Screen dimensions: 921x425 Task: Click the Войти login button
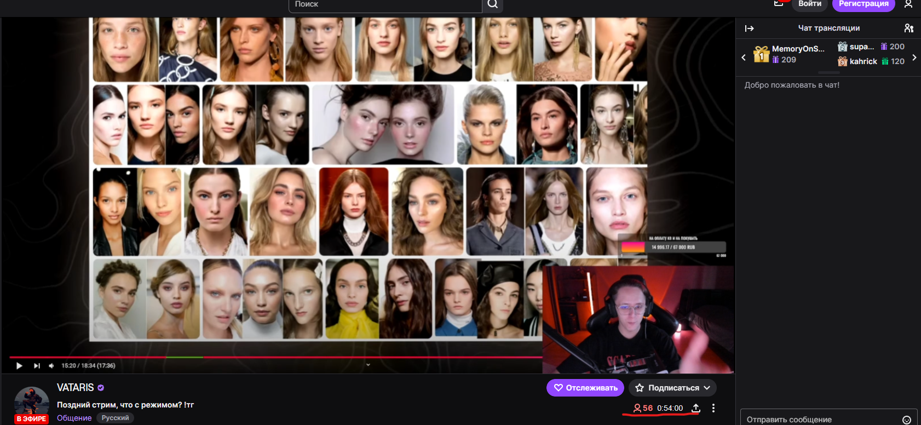click(810, 4)
